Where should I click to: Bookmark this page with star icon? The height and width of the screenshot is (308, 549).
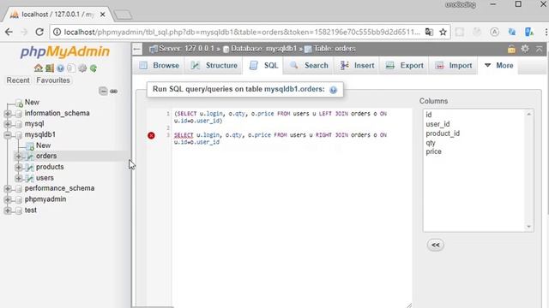click(x=443, y=33)
